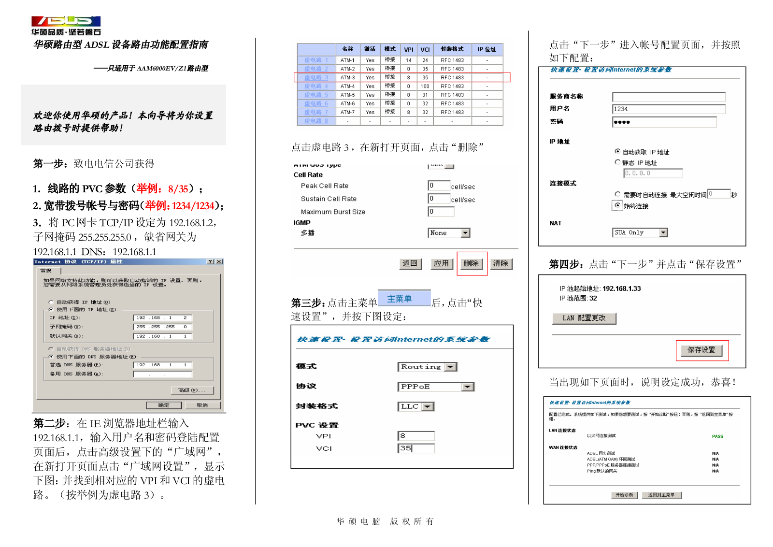Image resolution: width=773 pixels, height=547 pixels.
Task: Select 需要时自动连接 radio button
Action: click(x=617, y=194)
